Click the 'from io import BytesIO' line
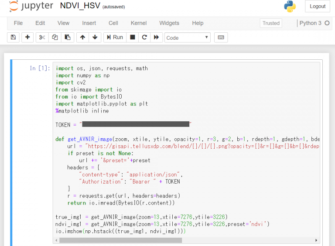The height and width of the screenshot is (246, 335). (89, 97)
